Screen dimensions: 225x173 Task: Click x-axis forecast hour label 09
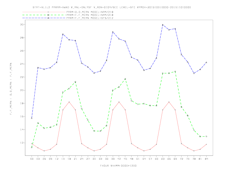(50, 159)
